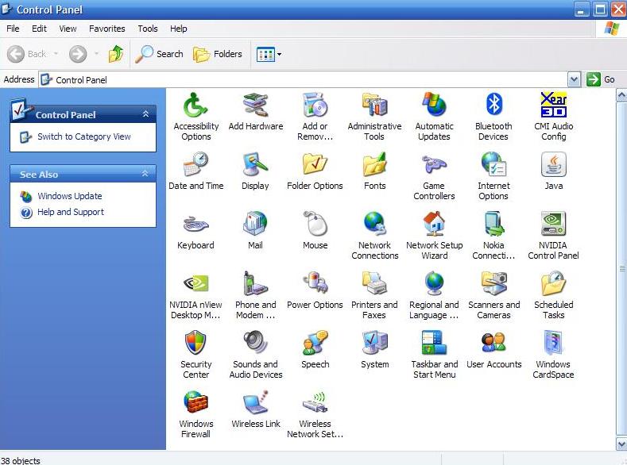Open Game Controllers icon
This screenshot has height=465, width=627.
click(x=434, y=164)
